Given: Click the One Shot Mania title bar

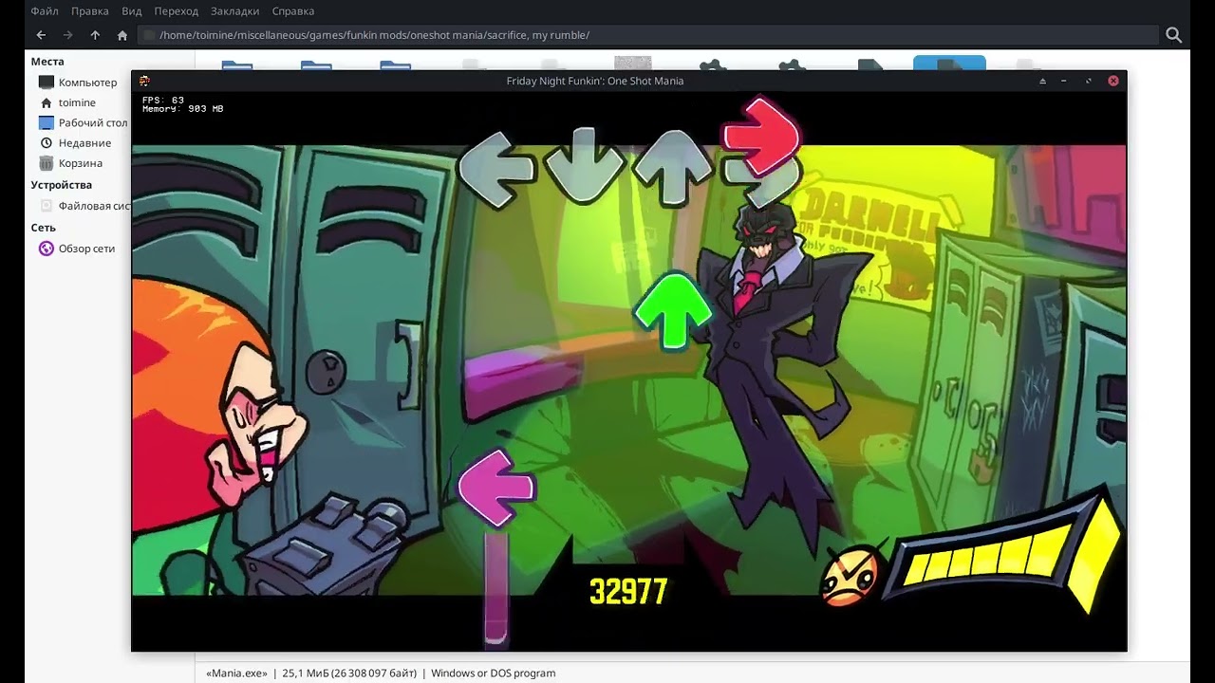Looking at the screenshot, I should [595, 81].
